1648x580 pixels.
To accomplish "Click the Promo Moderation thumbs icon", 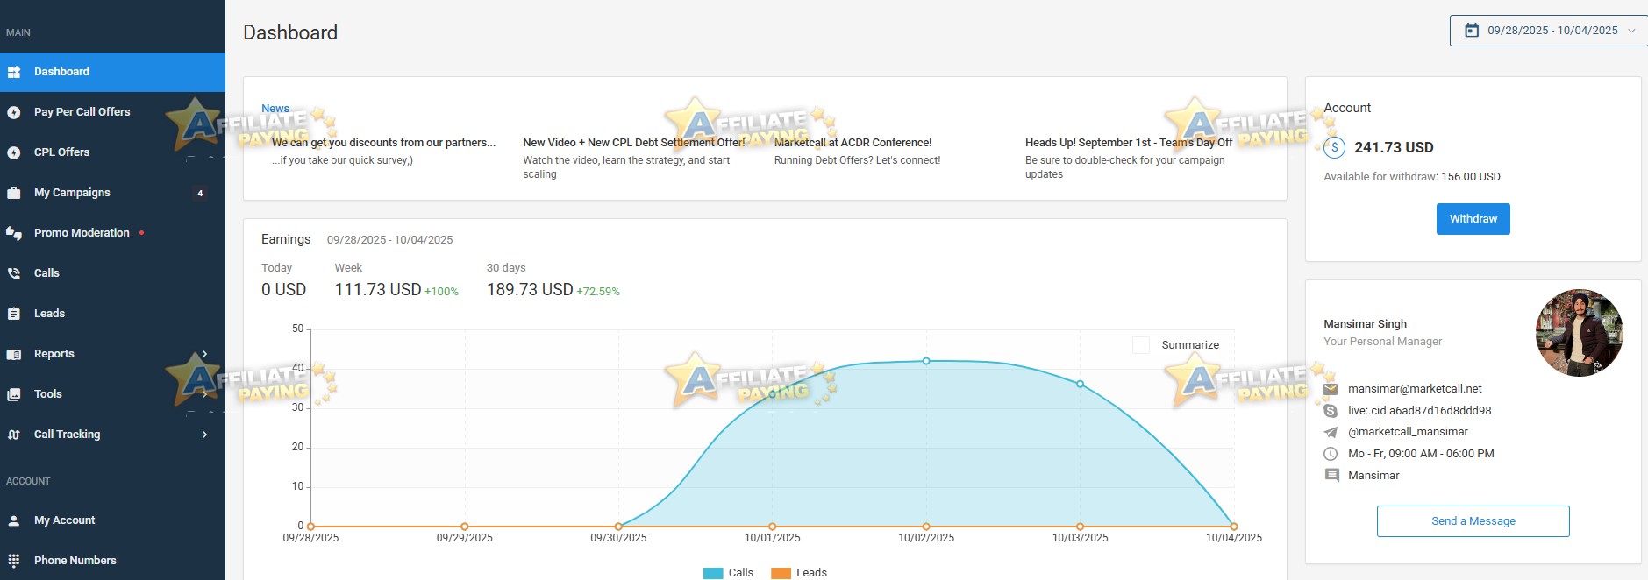I will pyautogui.click(x=14, y=233).
